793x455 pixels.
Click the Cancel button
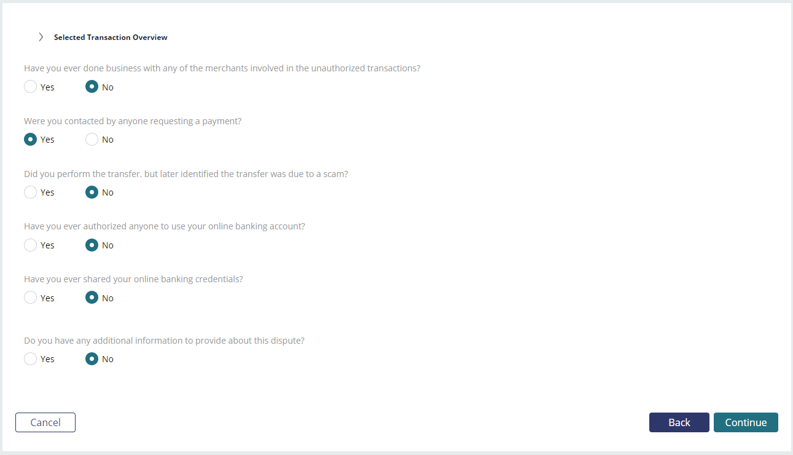click(45, 422)
